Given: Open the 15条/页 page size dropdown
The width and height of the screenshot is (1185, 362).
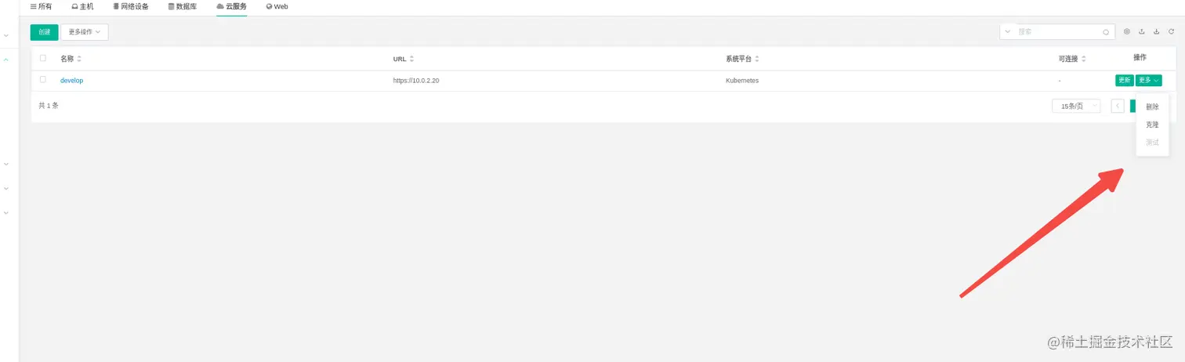Looking at the screenshot, I should pos(1076,106).
